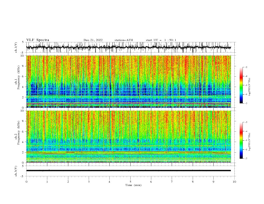The height and width of the screenshot is (204, 264).
Task: Click the "2" tick on ch.1 frequency axis
Action: (23, 97)
